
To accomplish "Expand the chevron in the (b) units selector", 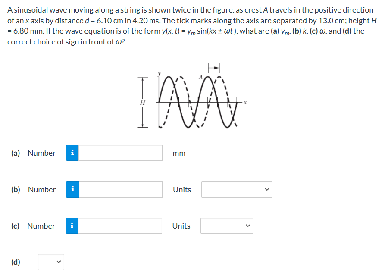I will point(267,190).
